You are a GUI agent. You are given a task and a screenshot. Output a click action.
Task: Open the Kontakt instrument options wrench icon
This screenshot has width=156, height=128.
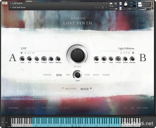pos(5,3)
